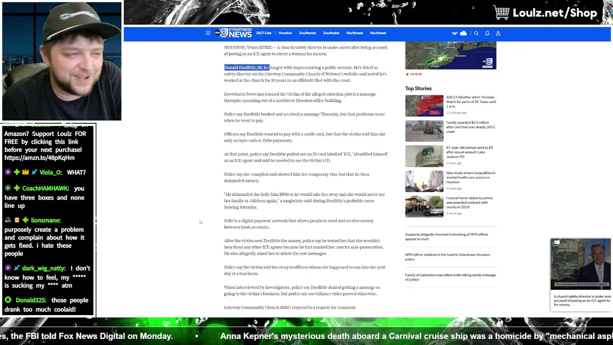Open Tornado Watch weather alert story headline
Image resolution: width=613 pixels, height=345 pixels.
click(x=471, y=102)
